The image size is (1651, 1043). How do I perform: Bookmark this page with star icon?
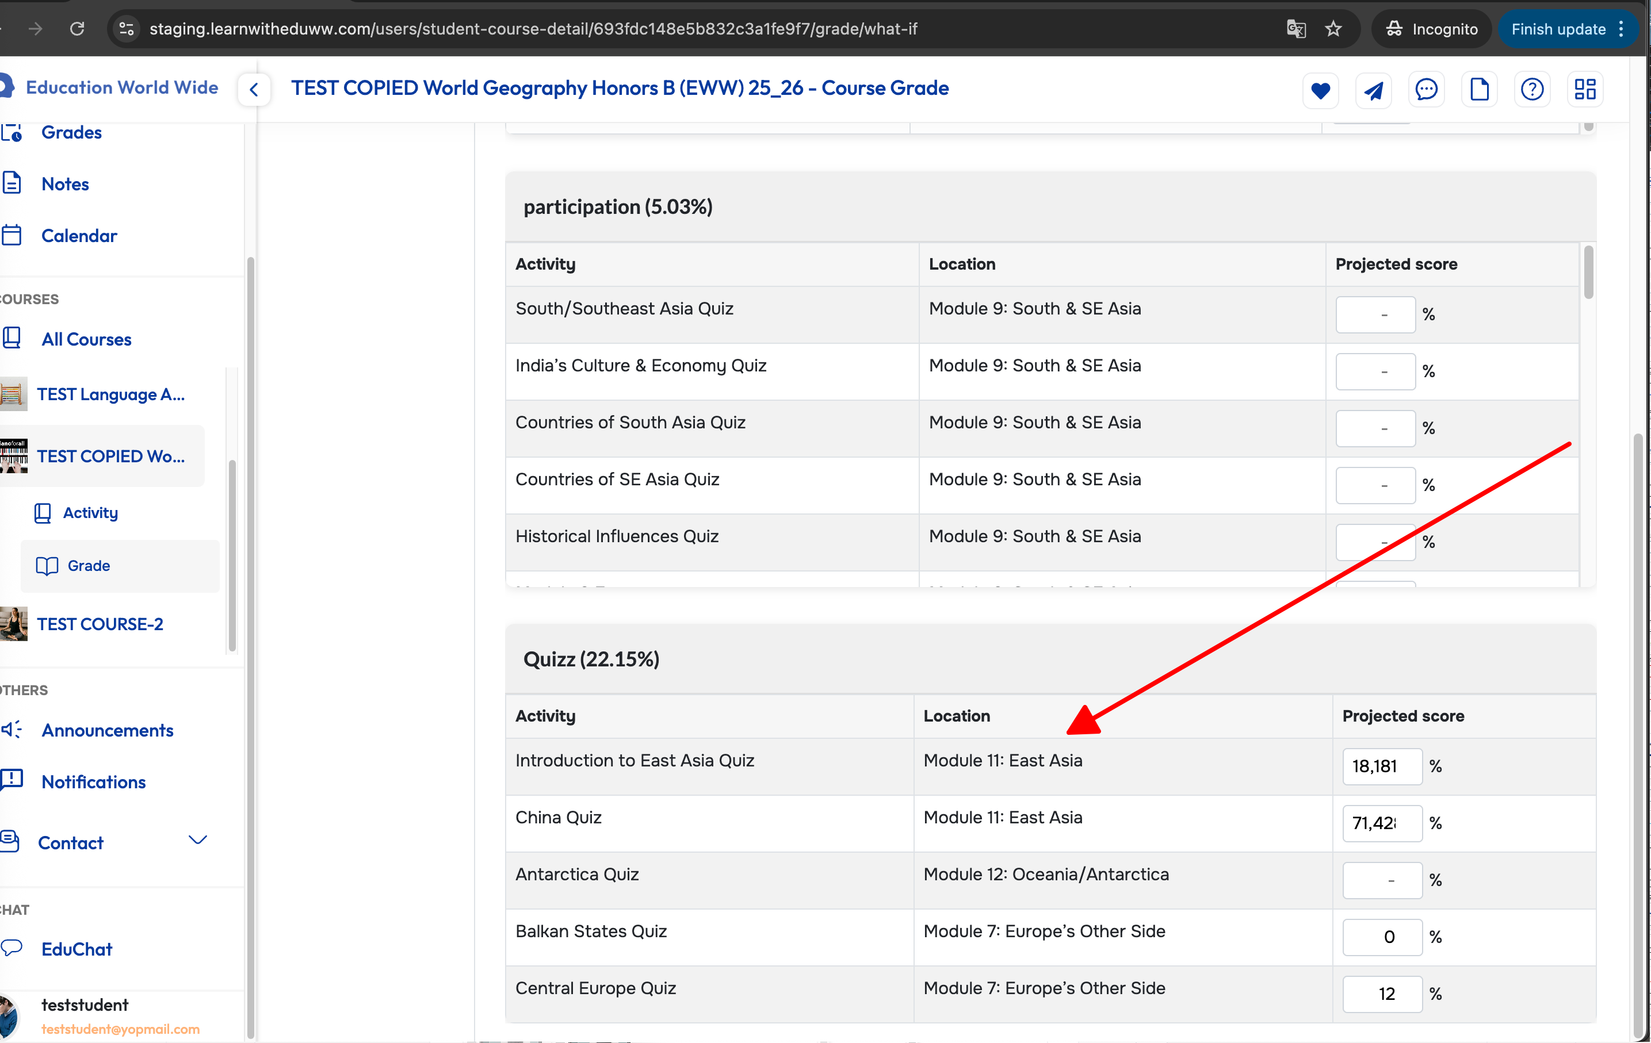pos(1333,29)
